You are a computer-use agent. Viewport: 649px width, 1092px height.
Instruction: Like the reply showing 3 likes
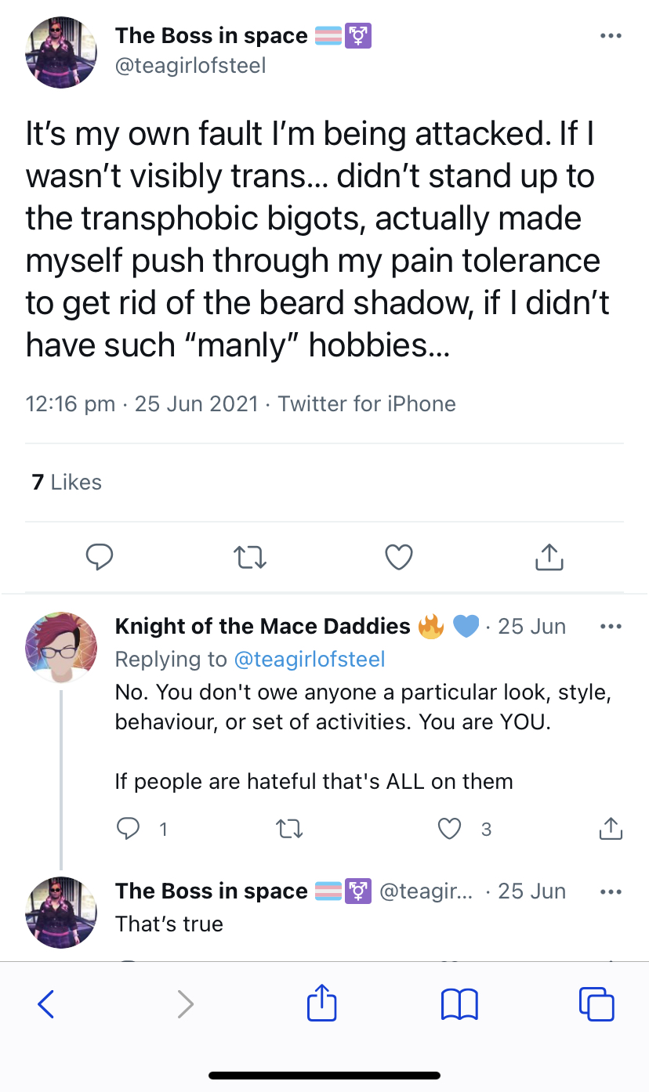(449, 829)
